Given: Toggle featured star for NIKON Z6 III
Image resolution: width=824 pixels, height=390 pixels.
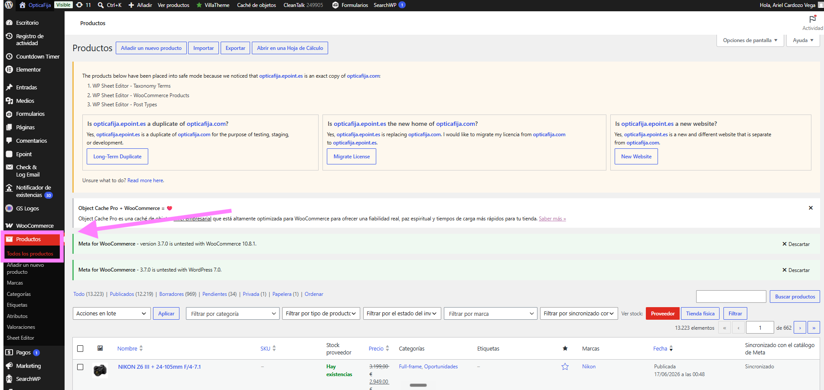Looking at the screenshot, I should click(565, 367).
